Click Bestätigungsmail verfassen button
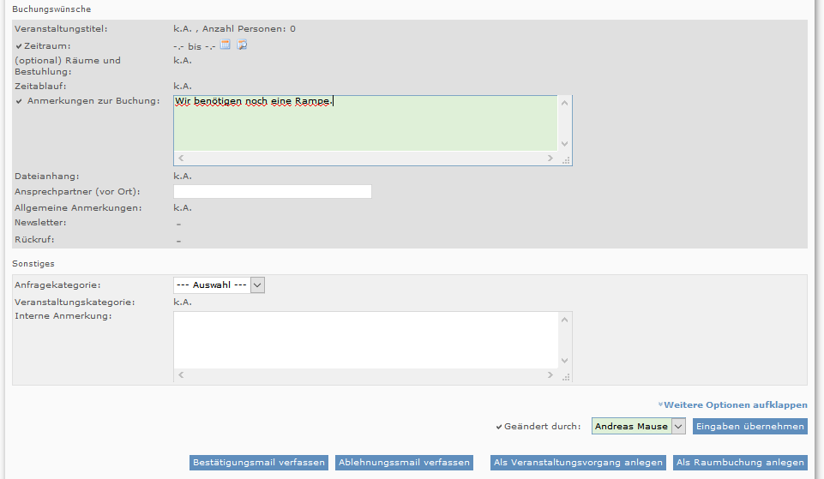Screen dimensions: 824x479 click(259, 463)
